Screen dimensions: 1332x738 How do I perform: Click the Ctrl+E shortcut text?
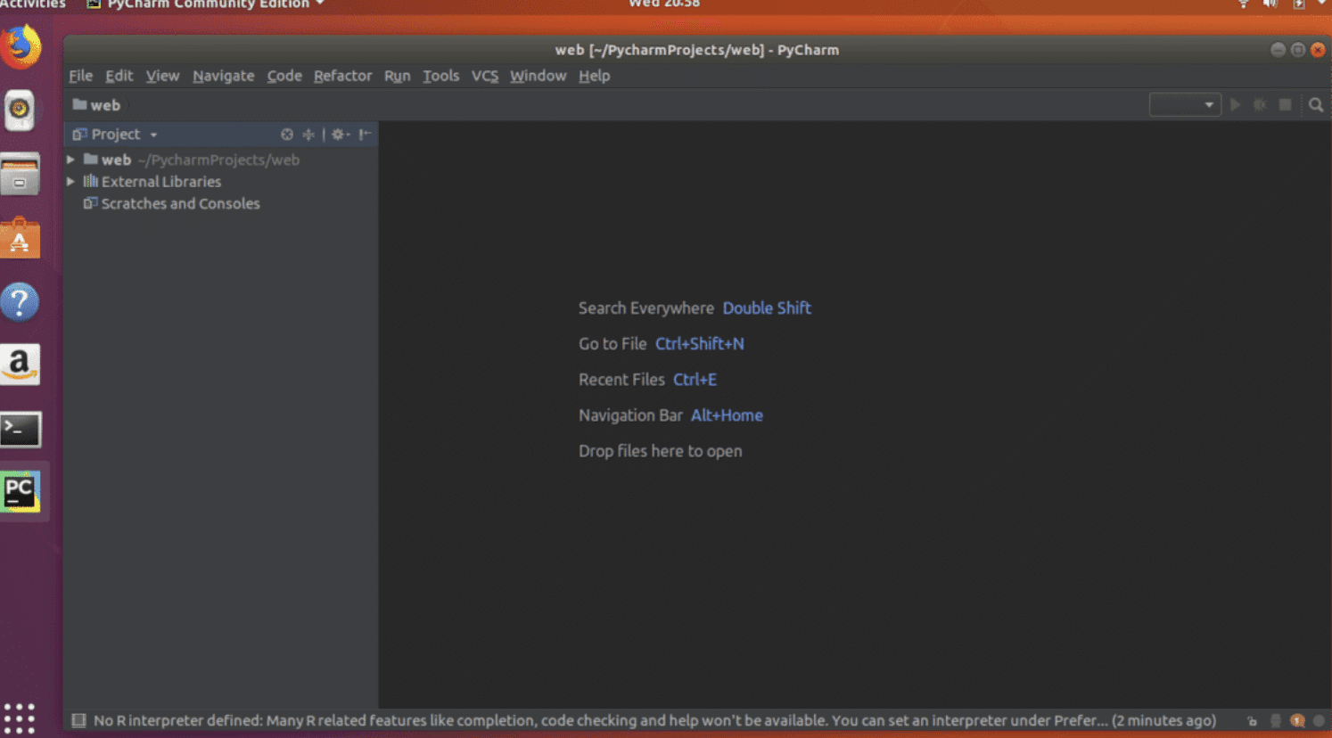695,380
